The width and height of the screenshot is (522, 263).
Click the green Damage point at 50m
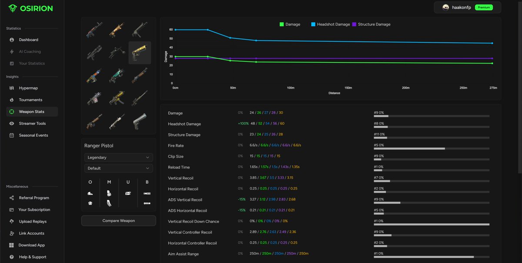230,60
